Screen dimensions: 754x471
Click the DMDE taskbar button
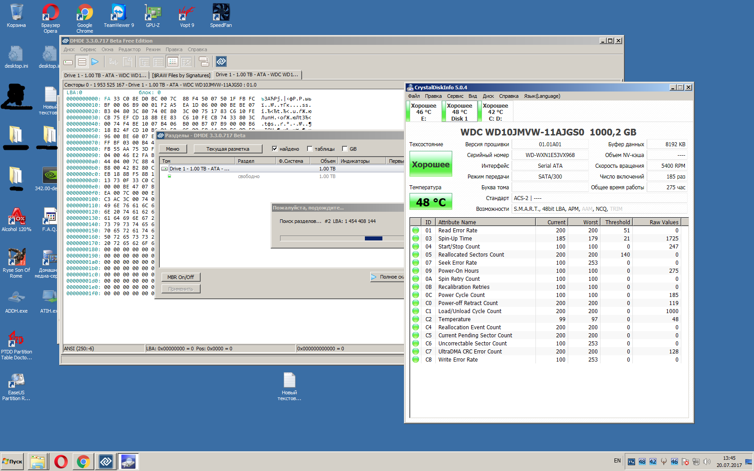click(x=106, y=461)
